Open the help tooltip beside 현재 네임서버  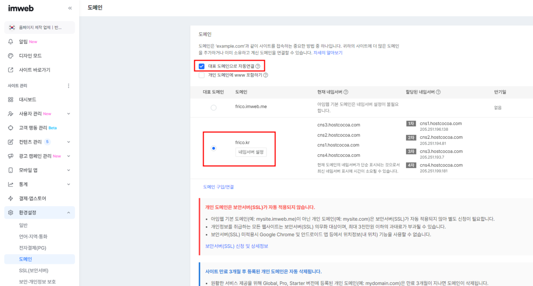(x=346, y=92)
